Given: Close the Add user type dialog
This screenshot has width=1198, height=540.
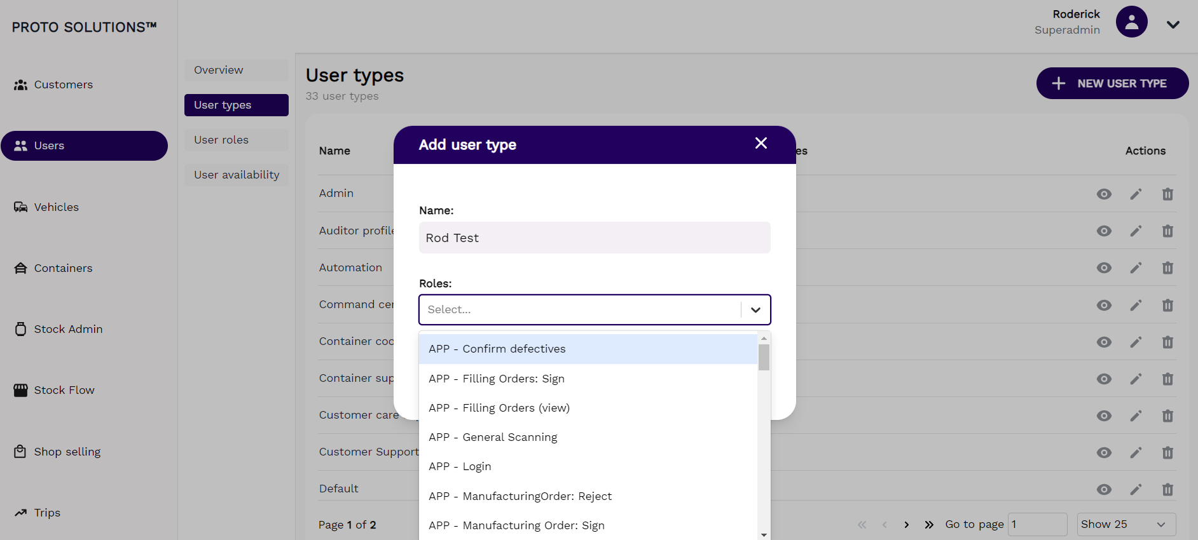Looking at the screenshot, I should [x=761, y=144].
